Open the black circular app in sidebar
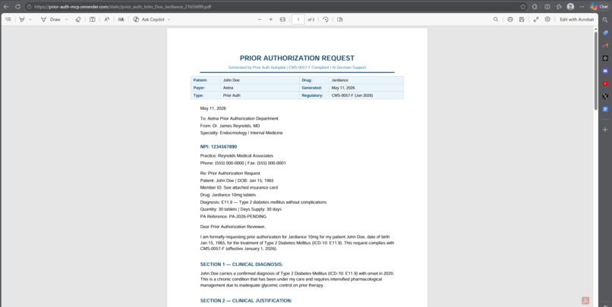Image resolution: width=612 pixels, height=307 pixels. 605,58
